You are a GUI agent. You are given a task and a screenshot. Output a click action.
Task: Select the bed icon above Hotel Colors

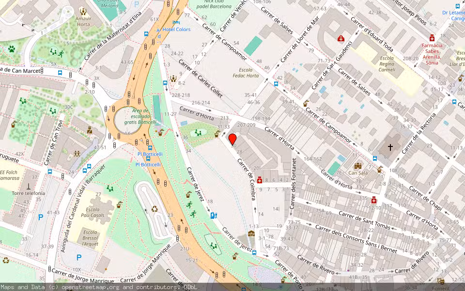[x=176, y=22]
